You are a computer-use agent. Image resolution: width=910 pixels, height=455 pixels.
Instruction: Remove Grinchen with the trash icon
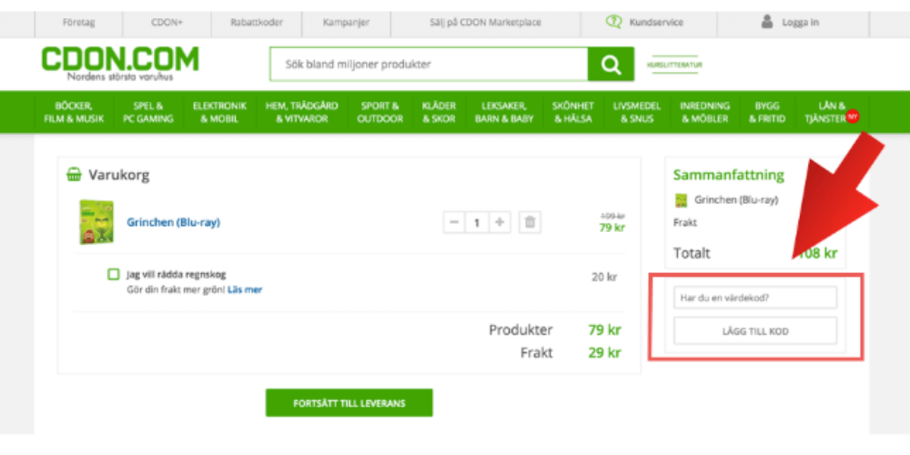530,222
